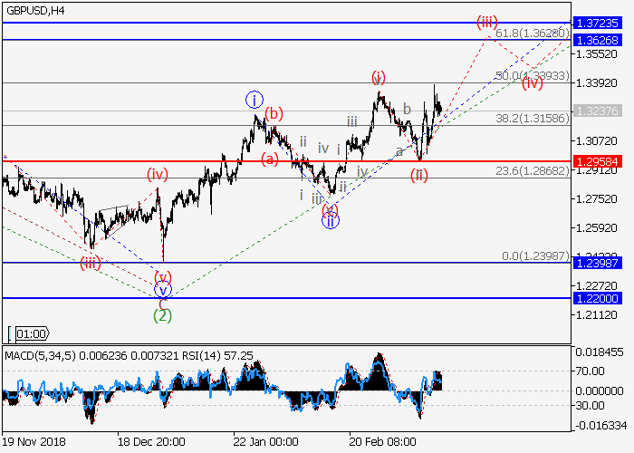Click the 20 Feb 08:00 date label
634x453 pixels.
coord(382,442)
